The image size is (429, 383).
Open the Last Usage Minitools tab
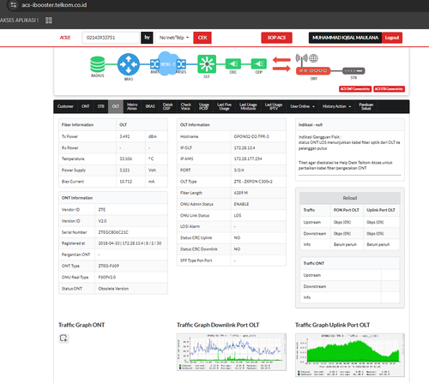[248, 106]
